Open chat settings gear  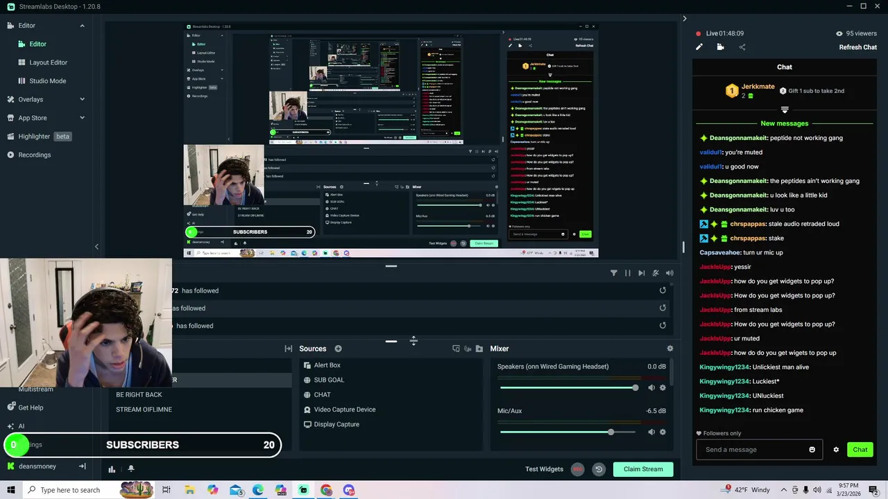coord(836,450)
